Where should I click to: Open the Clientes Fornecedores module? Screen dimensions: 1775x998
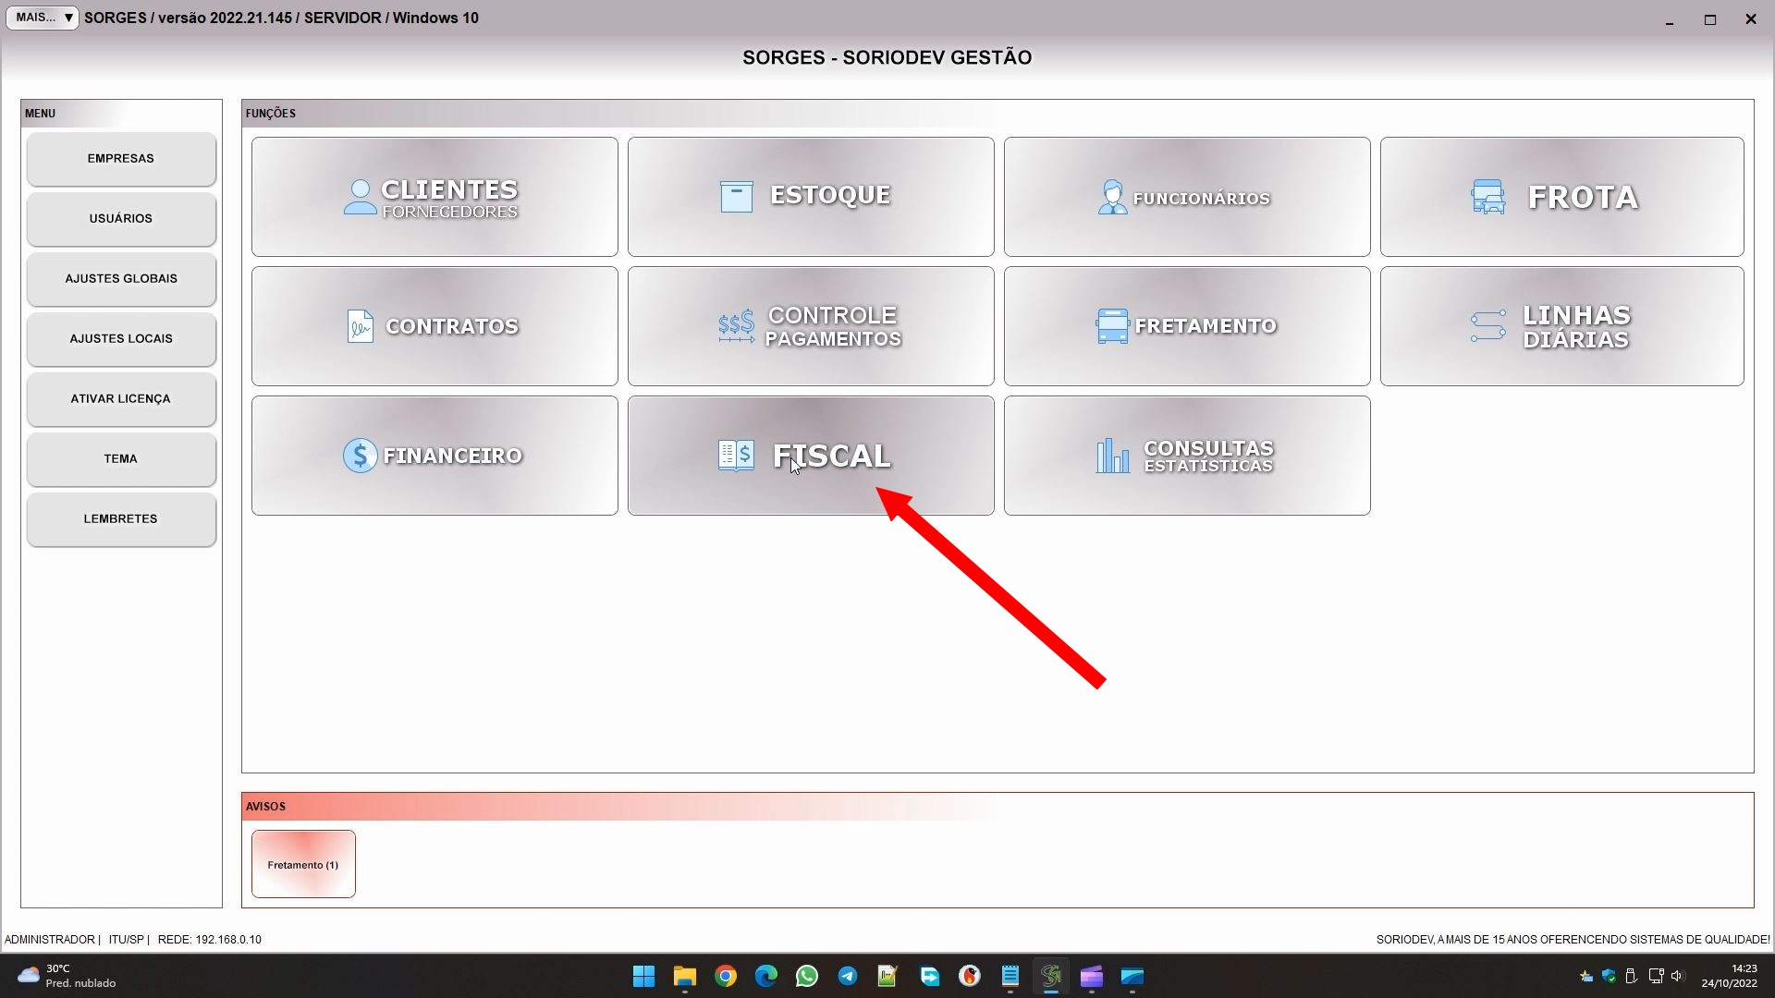point(435,197)
